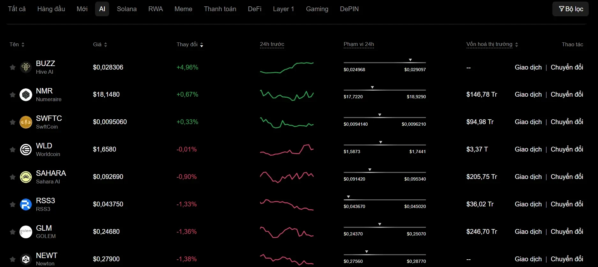Screen dimensions: 598x267
Task: Switch to the Solana category tab
Action: (127, 9)
